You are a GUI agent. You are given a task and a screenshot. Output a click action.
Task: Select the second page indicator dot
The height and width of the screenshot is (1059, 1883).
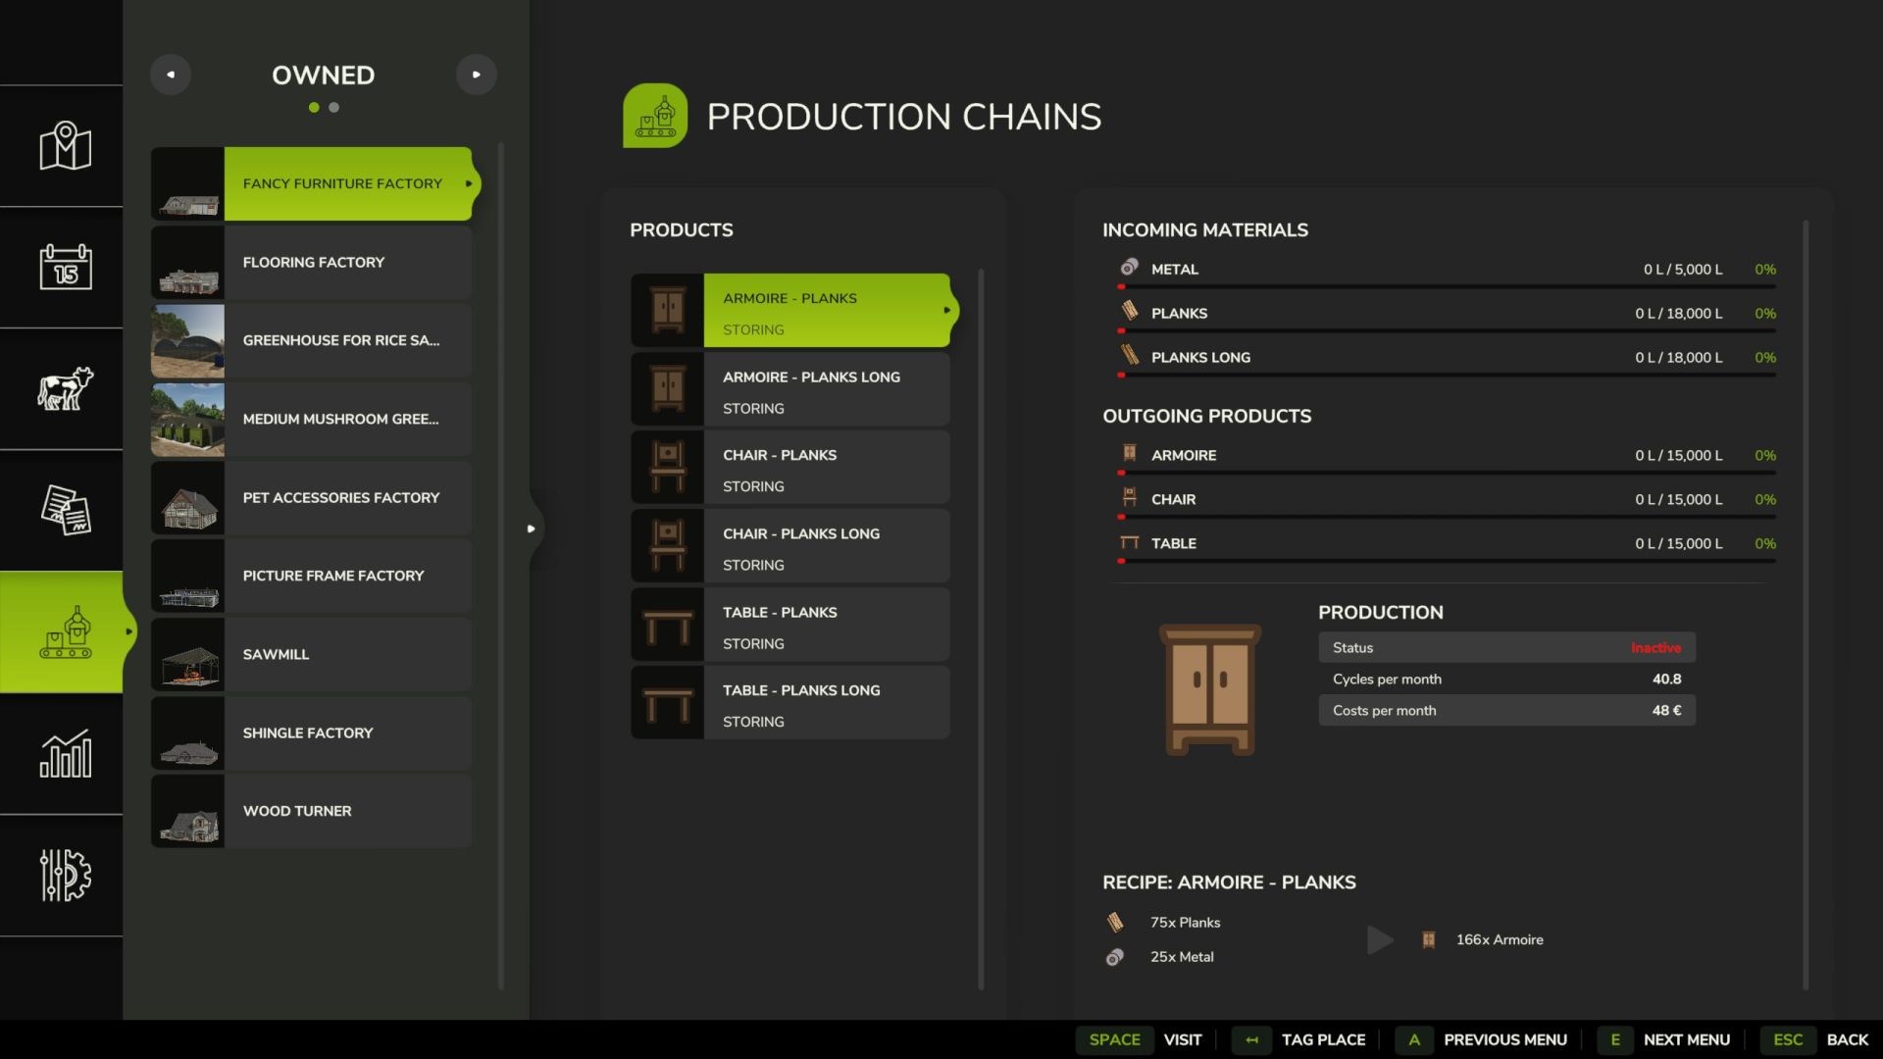(x=334, y=108)
